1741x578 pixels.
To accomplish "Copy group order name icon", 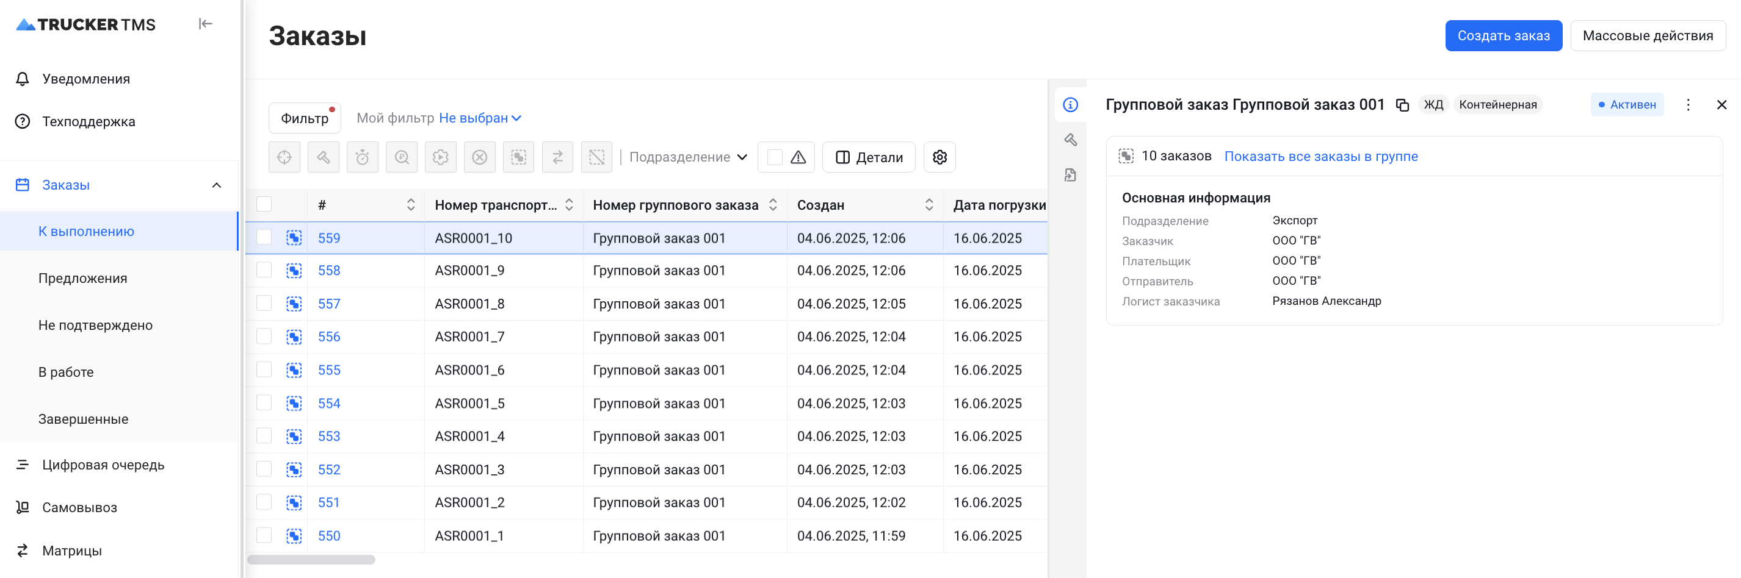I will pyautogui.click(x=1402, y=105).
